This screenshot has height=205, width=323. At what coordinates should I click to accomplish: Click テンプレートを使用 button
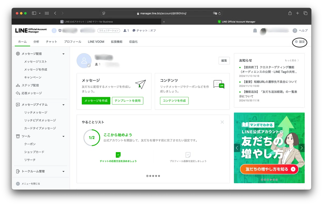[128, 101]
